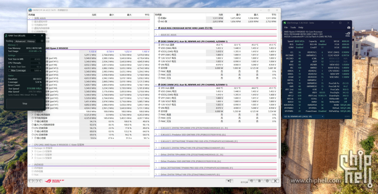Screen dimensions: 378x194
Task: Expand the ASUS EC: ASUS group
Action: [156, 35]
